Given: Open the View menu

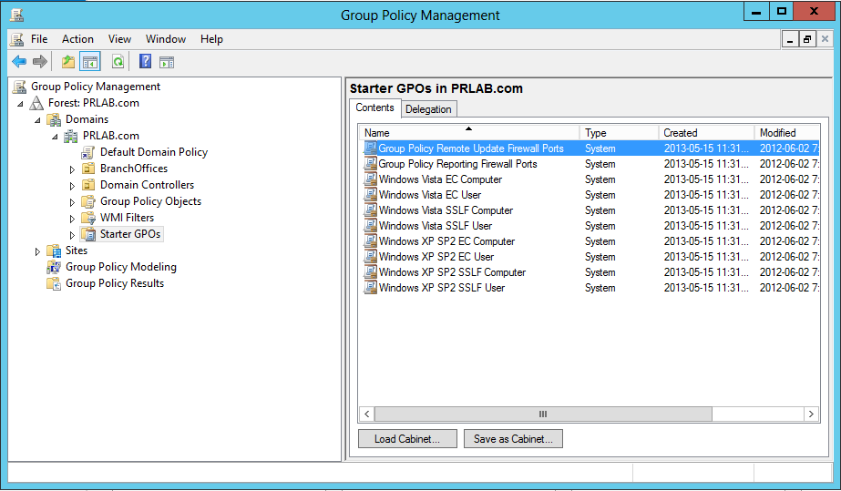Looking at the screenshot, I should click(x=119, y=39).
